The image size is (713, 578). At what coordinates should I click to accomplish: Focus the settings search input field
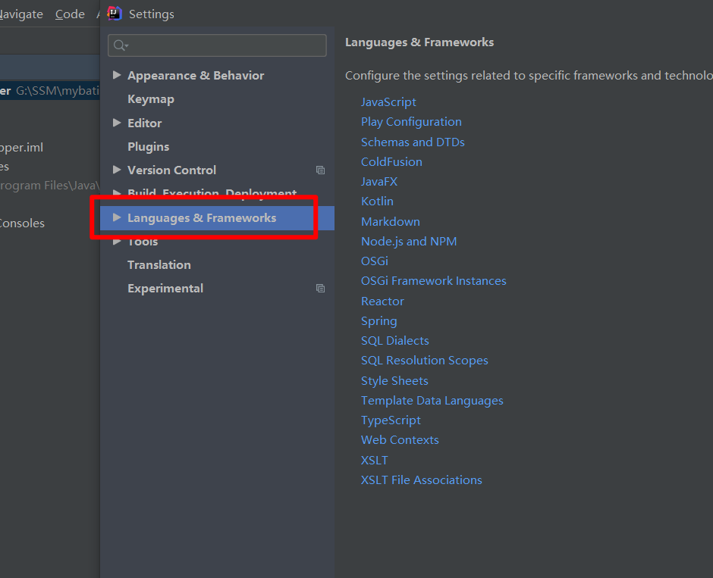[x=226, y=45]
